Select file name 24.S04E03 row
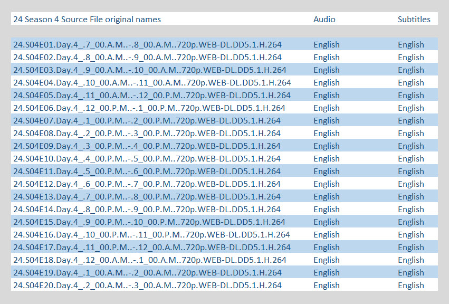449x304 pixels. tap(150, 70)
